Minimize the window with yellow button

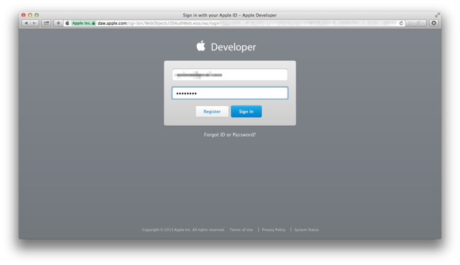coord(30,15)
